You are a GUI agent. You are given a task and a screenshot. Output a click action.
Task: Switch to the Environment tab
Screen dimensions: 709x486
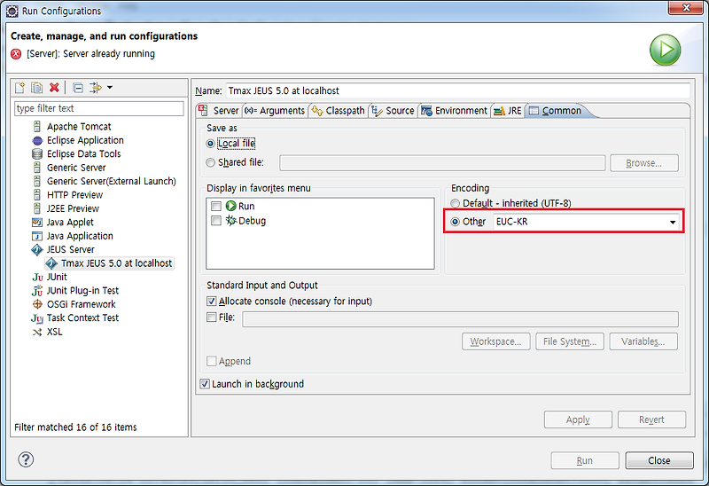(454, 110)
